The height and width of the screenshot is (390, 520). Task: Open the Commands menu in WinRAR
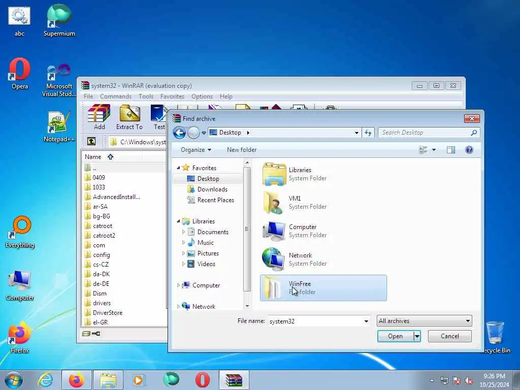tap(116, 96)
